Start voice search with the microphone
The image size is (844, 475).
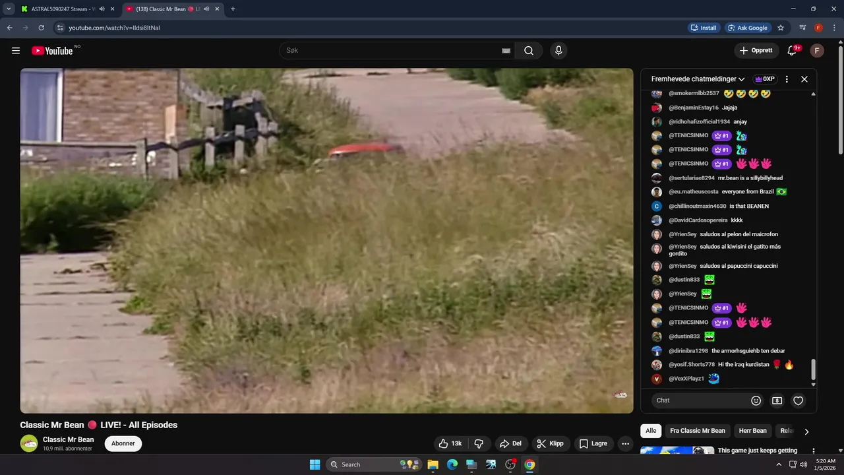[558, 51]
